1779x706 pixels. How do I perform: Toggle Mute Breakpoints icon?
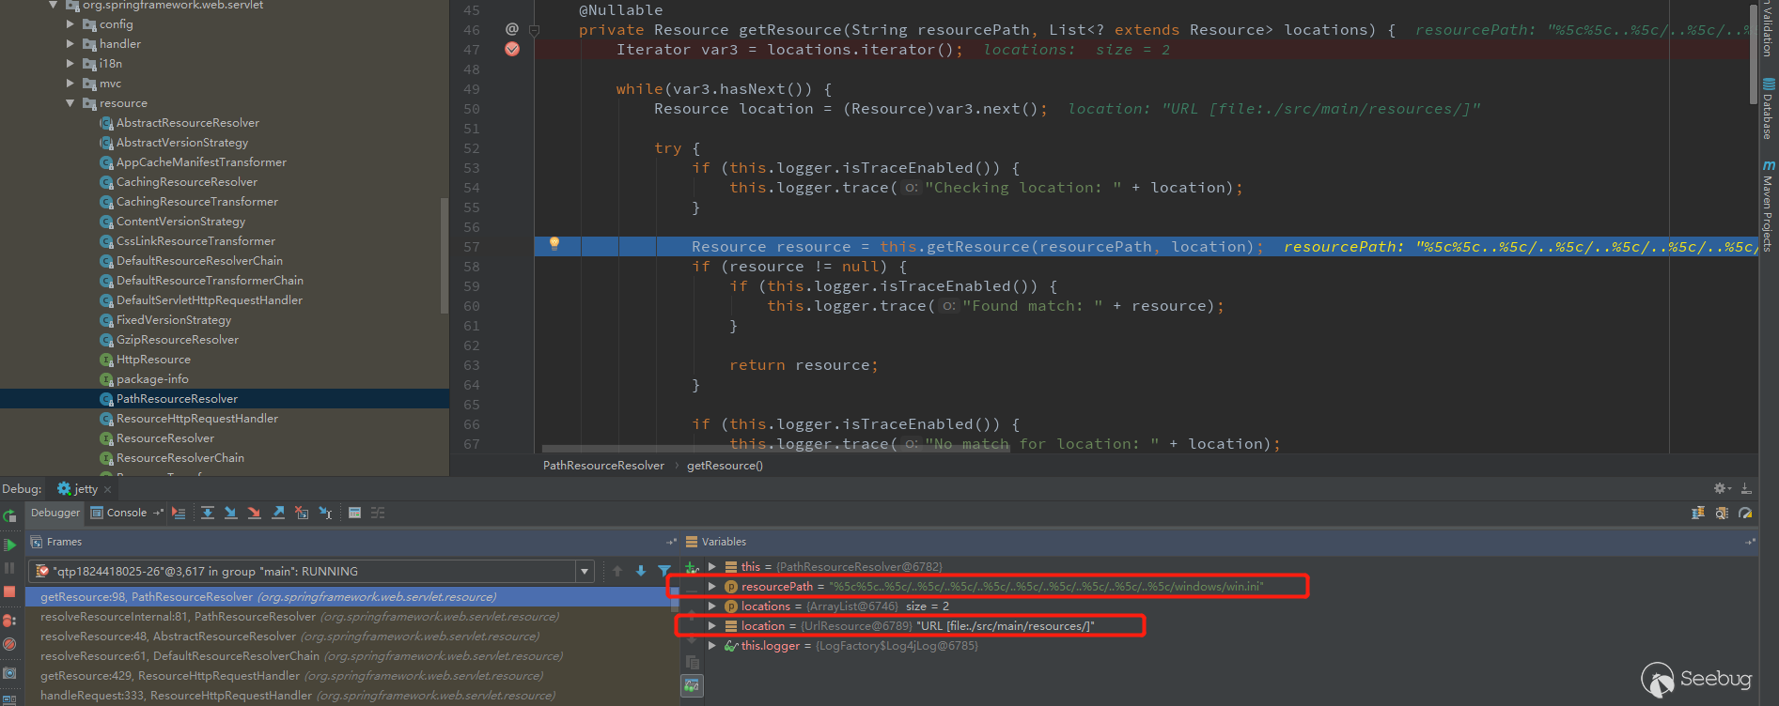[x=9, y=644]
